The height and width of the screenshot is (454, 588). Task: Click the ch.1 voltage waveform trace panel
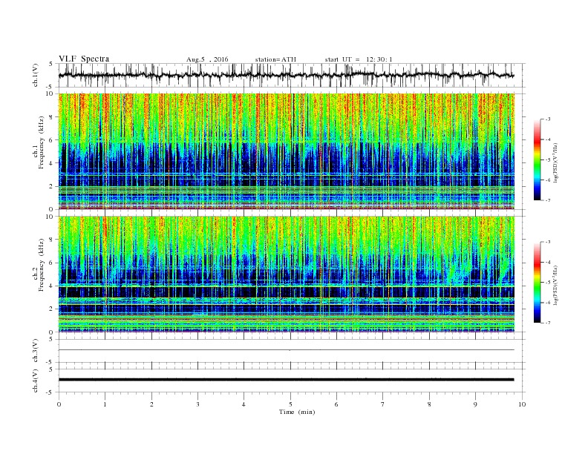coord(291,75)
